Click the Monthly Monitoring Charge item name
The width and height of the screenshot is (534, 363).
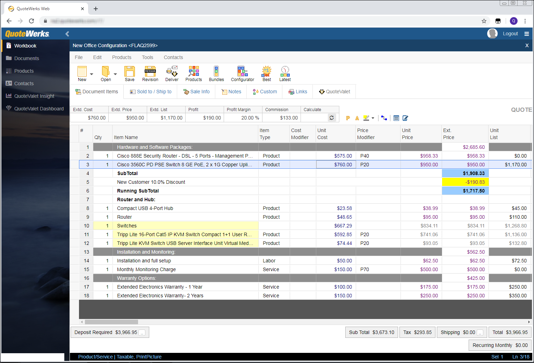146,269
